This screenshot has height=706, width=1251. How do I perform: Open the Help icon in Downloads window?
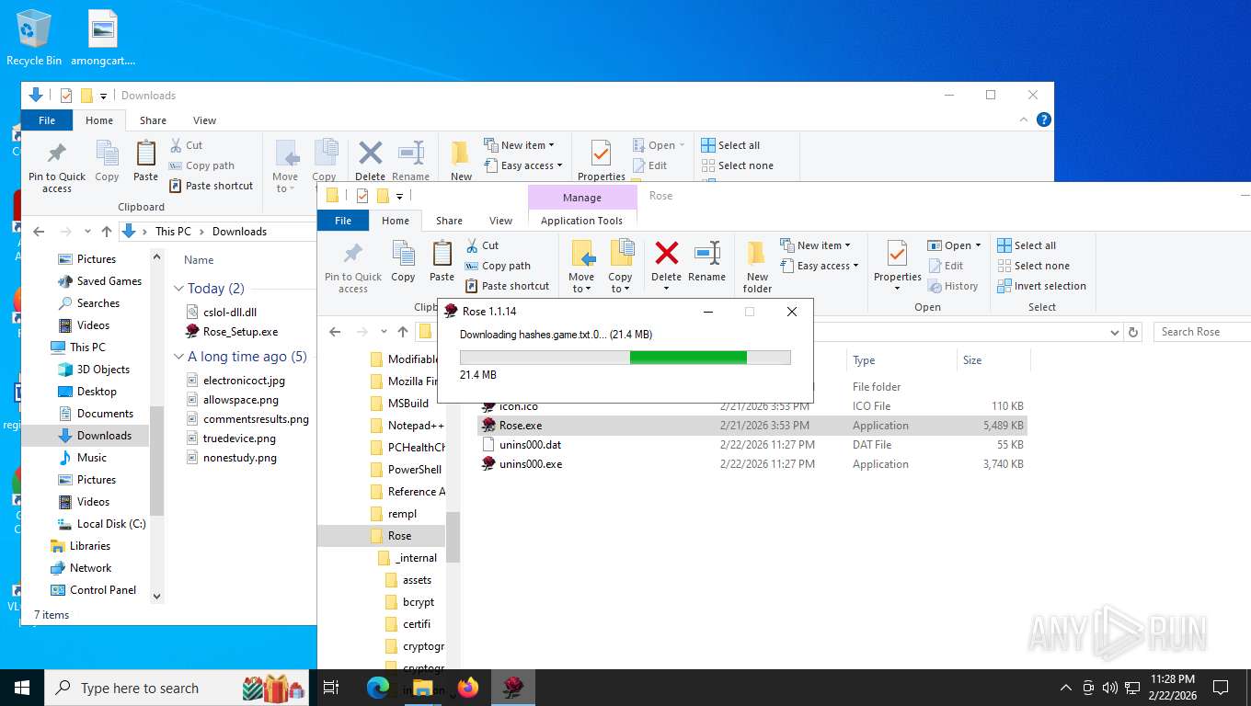pyautogui.click(x=1043, y=120)
